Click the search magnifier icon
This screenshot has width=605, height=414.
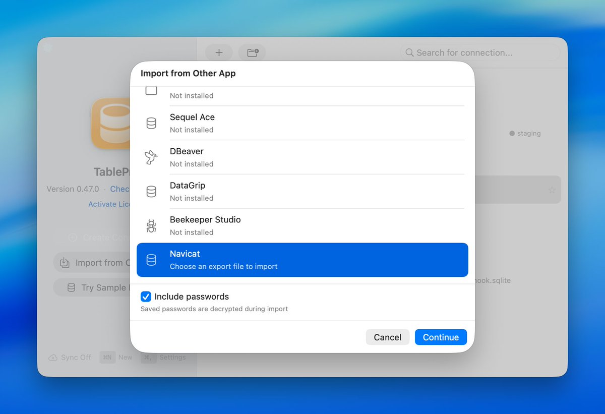coord(409,52)
